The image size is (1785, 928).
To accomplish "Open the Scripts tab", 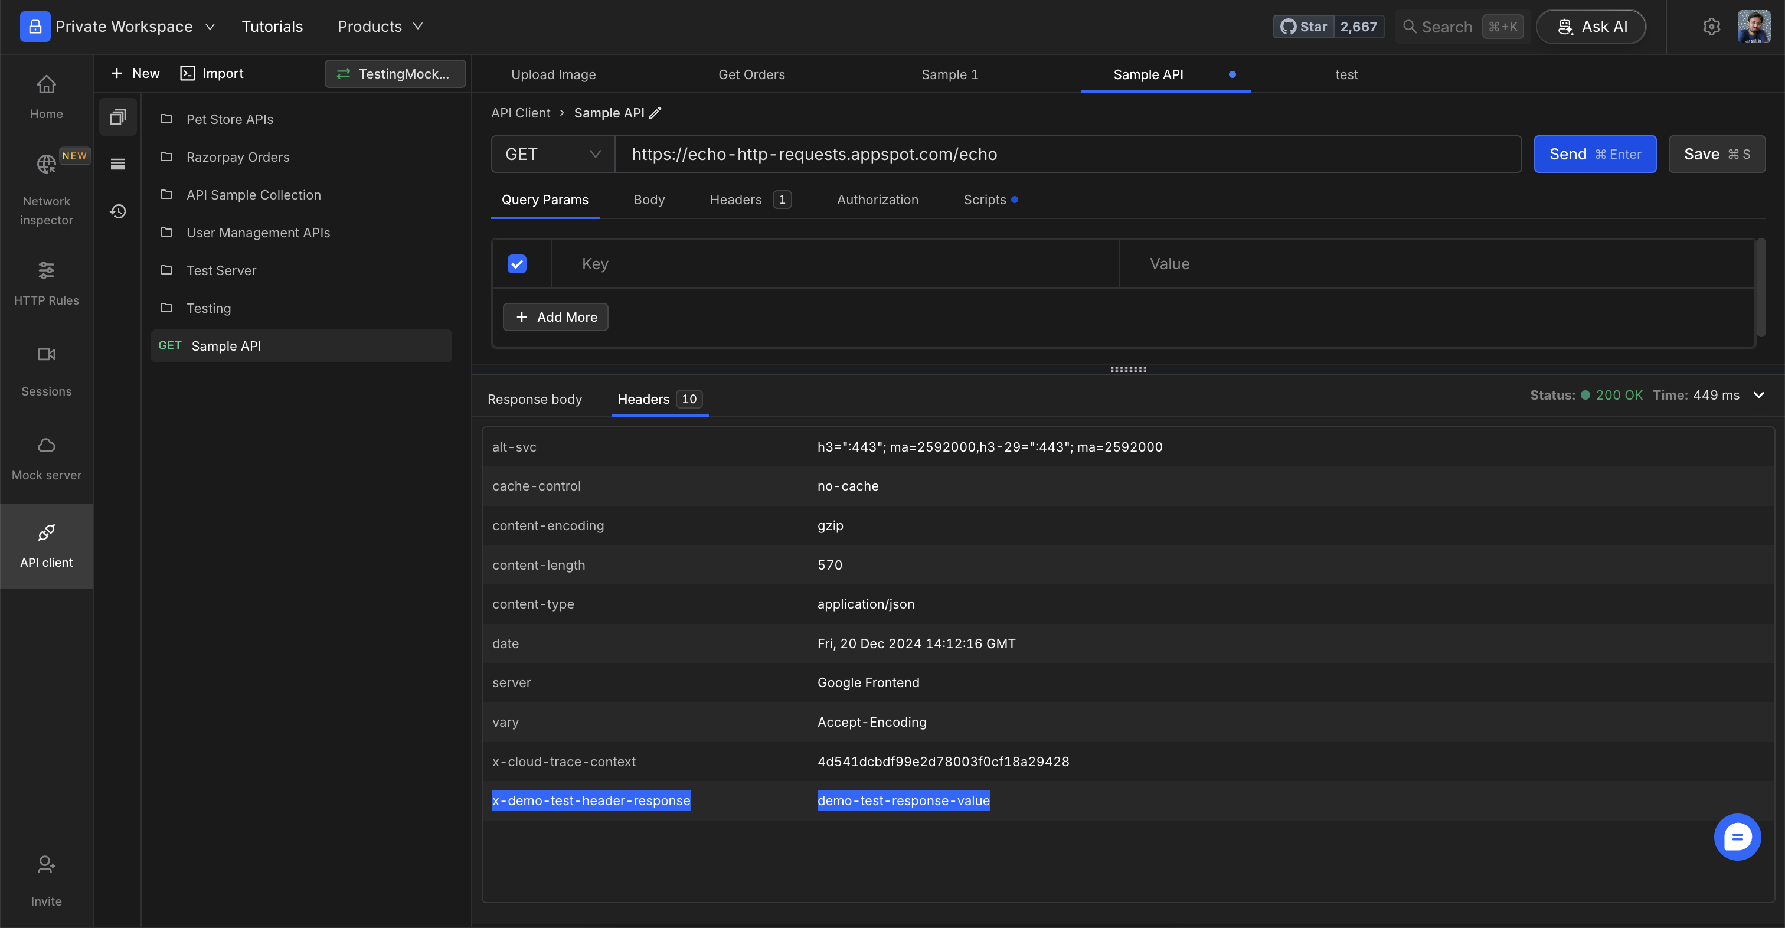I will 985,200.
